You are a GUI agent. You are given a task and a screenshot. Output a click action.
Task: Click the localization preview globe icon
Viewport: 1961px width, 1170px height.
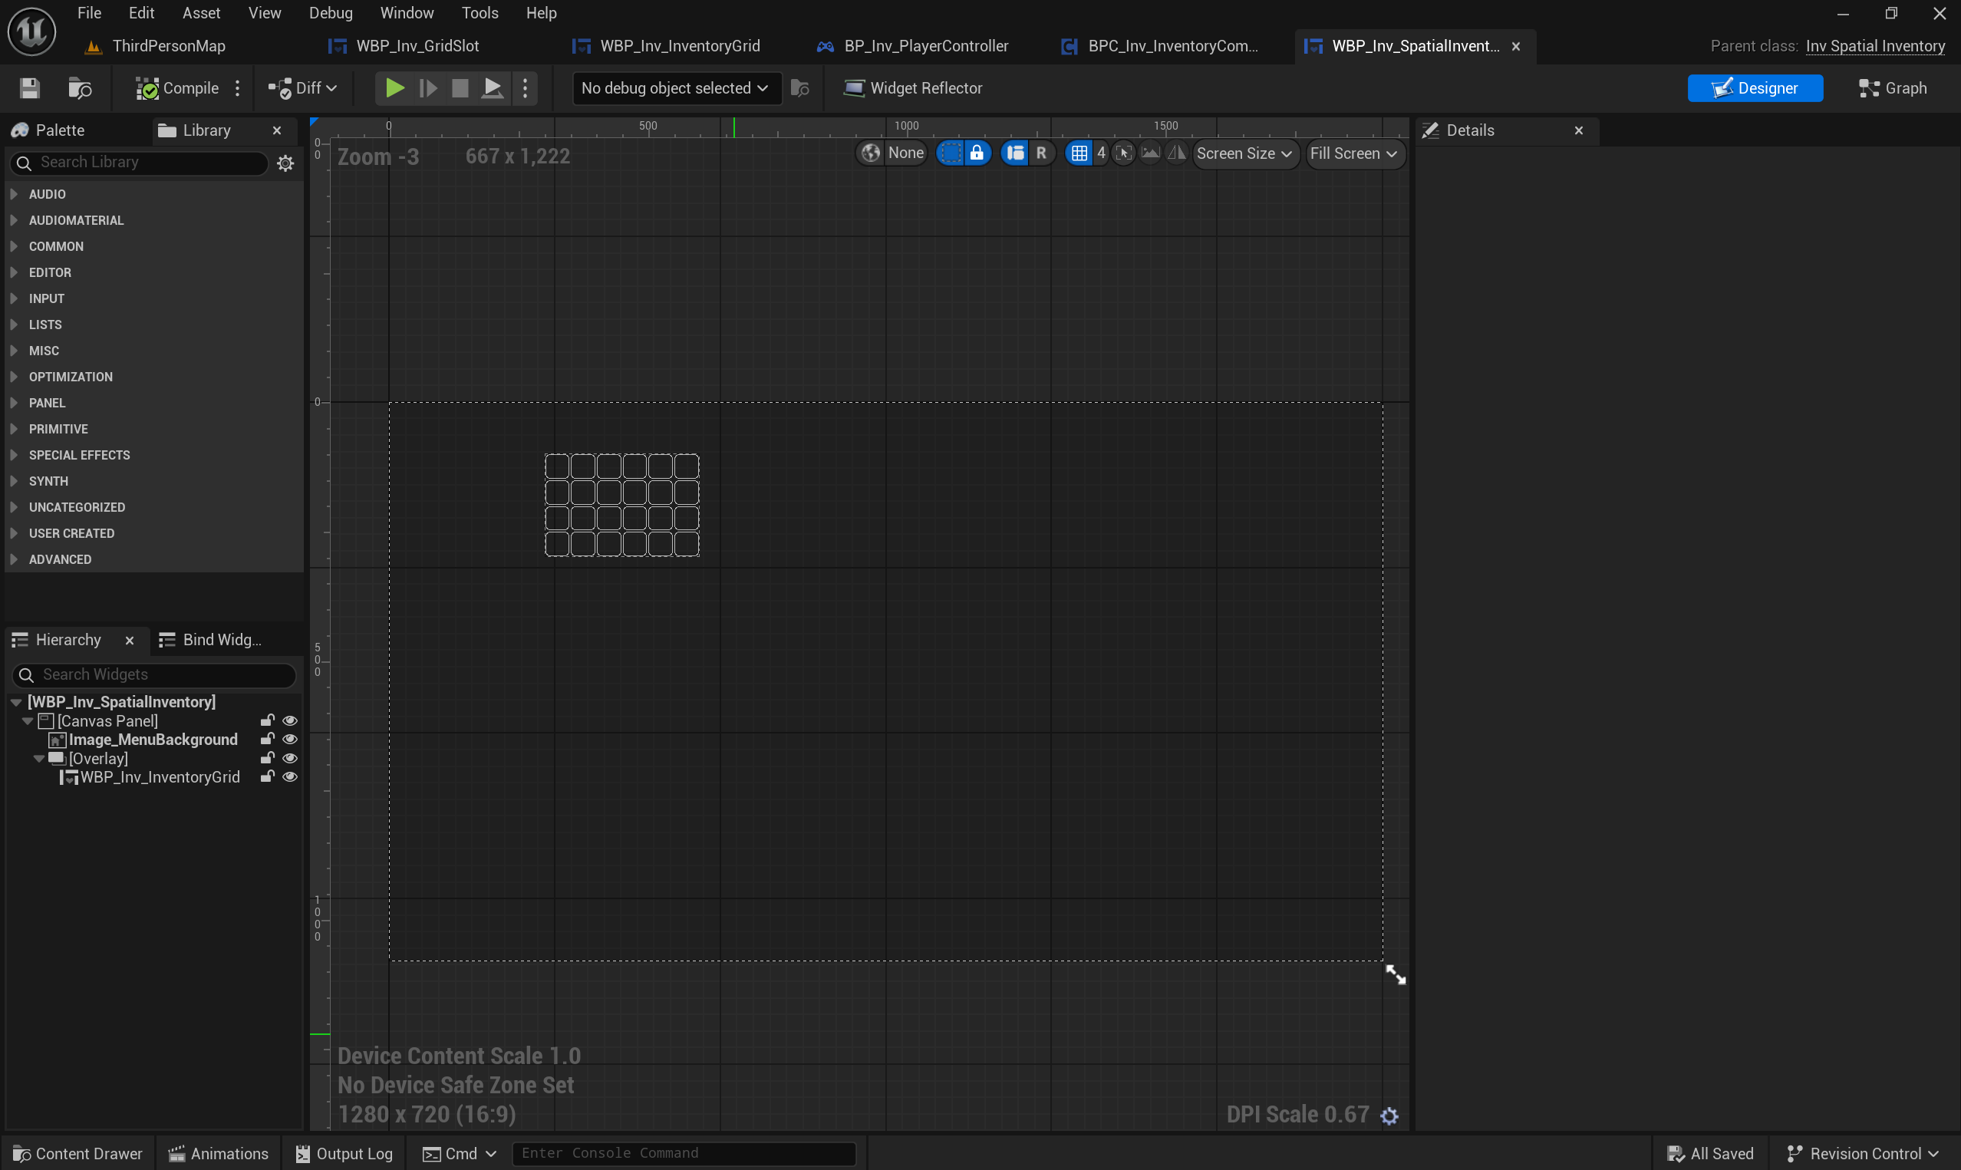pos(870,153)
